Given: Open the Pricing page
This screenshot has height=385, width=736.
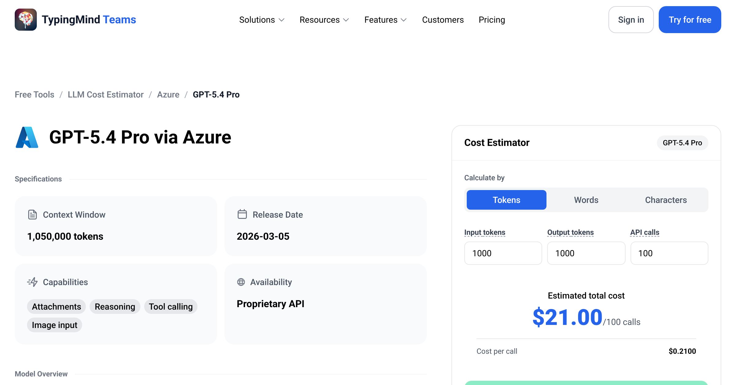Looking at the screenshot, I should pyautogui.click(x=492, y=20).
